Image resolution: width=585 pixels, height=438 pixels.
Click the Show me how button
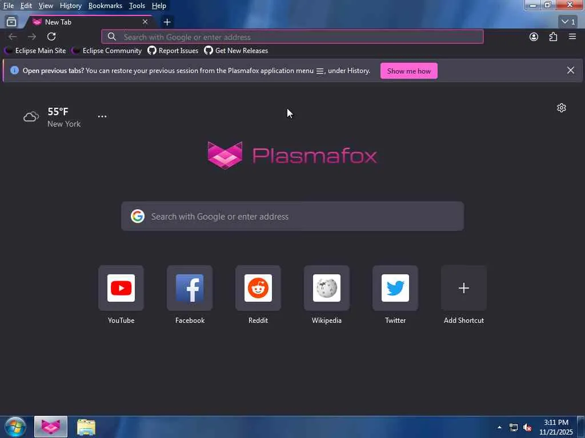point(409,71)
